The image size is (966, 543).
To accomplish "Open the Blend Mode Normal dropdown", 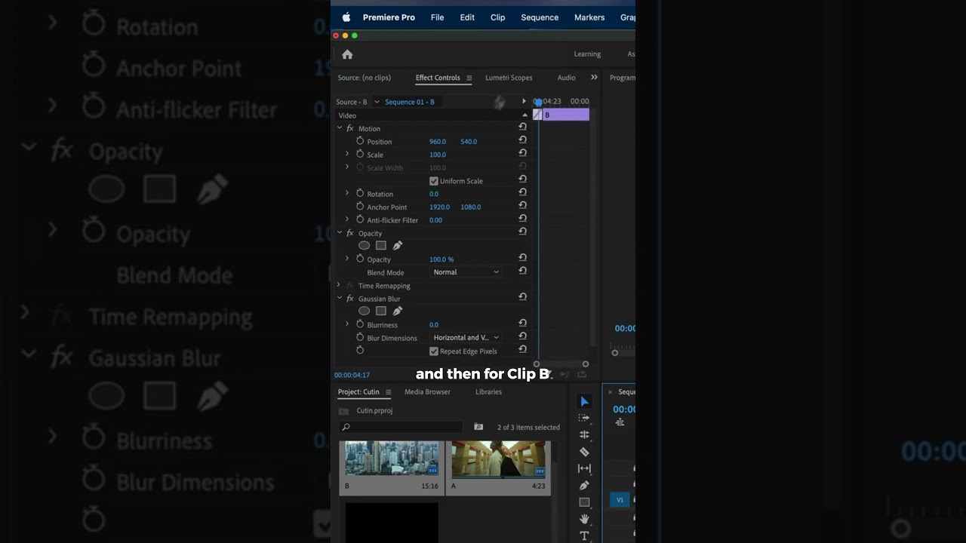I will click(466, 272).
